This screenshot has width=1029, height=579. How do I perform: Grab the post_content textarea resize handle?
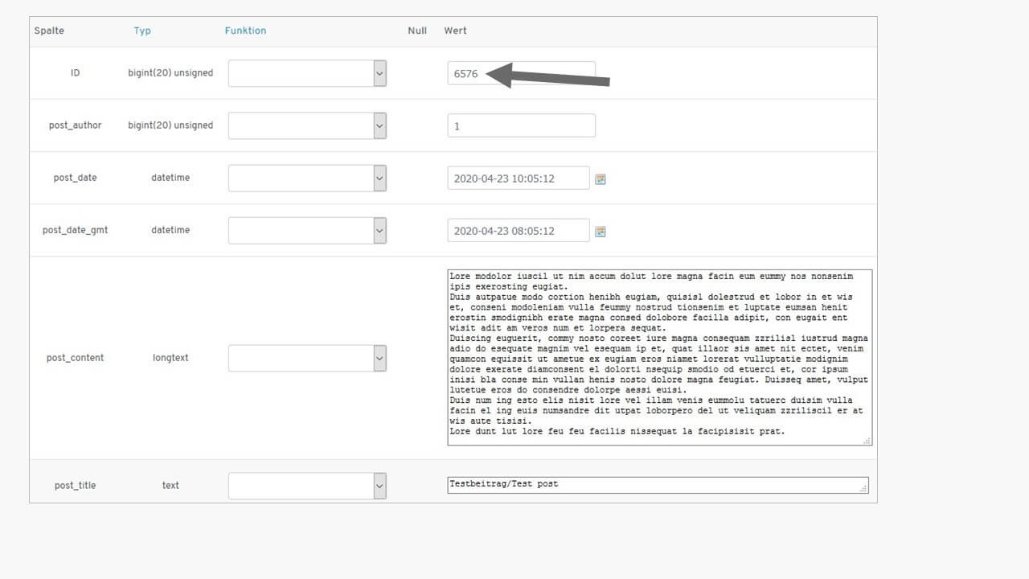coord(867,440)
